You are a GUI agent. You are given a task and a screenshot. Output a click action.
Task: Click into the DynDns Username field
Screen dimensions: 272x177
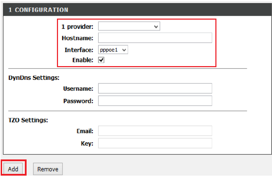coord(155,88)
